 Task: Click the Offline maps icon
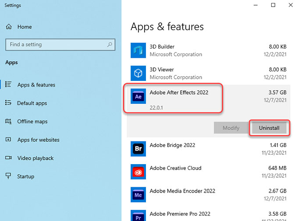[x=8, y=121]
